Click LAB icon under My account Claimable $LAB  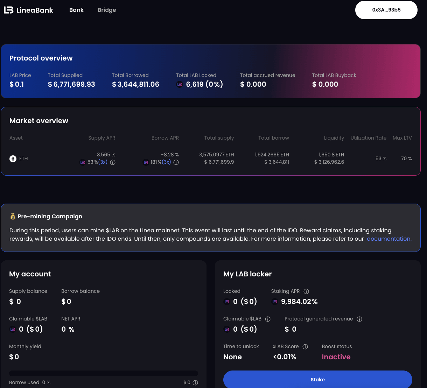[x=13, y=329]
